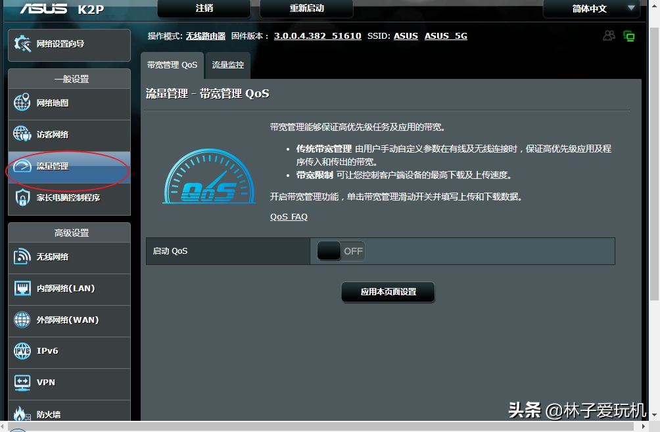660x432 pixels.
Task: Click the 防火墙 firewall flame icon
Action: coord(22,414)
